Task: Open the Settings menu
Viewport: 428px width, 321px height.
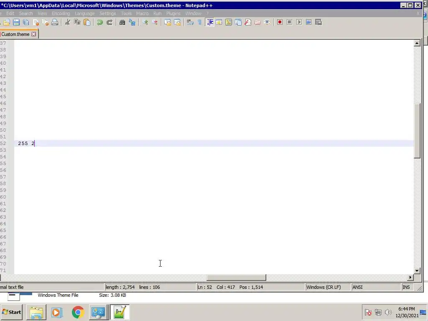Action: (107, 13)
